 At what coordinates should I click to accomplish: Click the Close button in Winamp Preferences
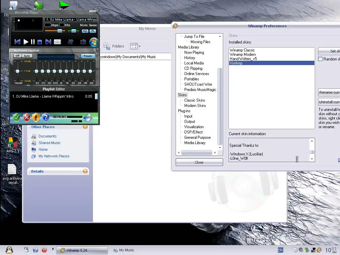click(x=199, y=162)
